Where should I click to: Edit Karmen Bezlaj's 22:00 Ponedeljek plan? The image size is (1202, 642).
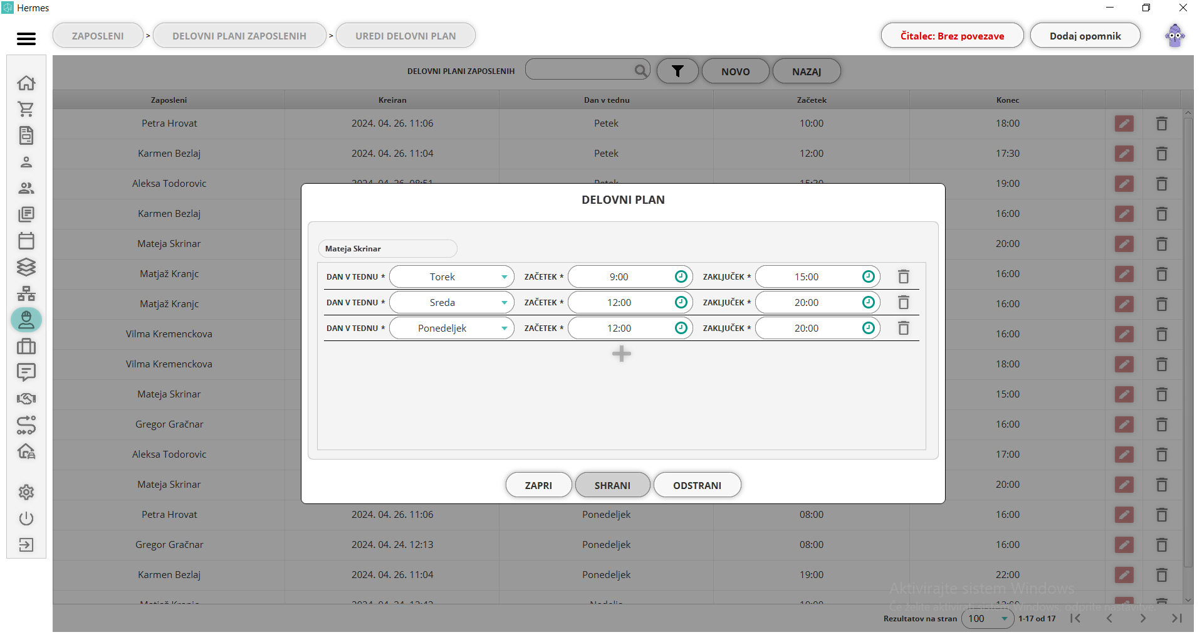tap(1124, 575)
